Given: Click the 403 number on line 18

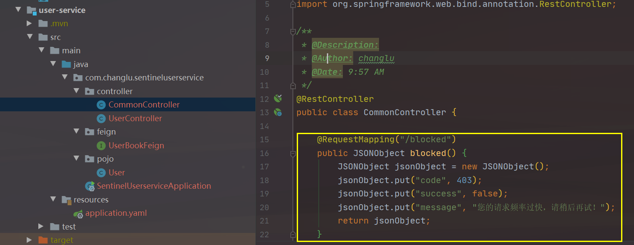Looking at the screenshot, I should tap(464, 180).
